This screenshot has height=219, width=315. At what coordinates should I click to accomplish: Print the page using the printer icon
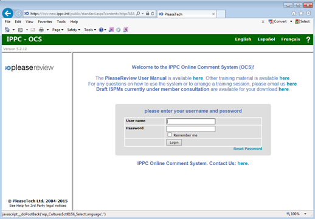(x=41, y=30)
